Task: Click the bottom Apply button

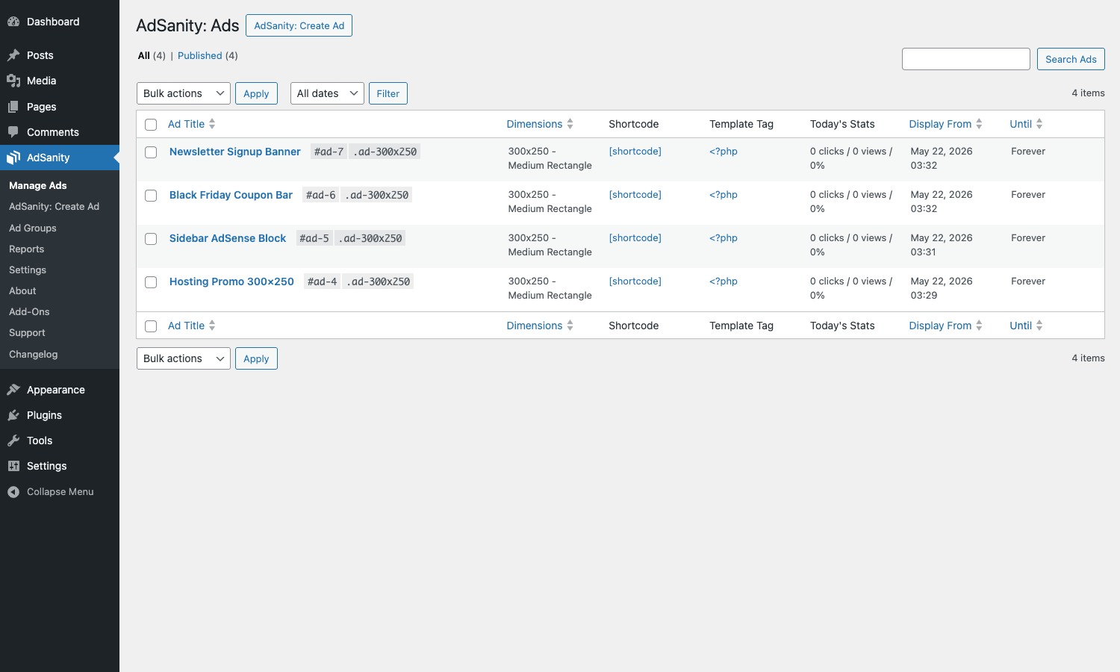Action: 256,358
